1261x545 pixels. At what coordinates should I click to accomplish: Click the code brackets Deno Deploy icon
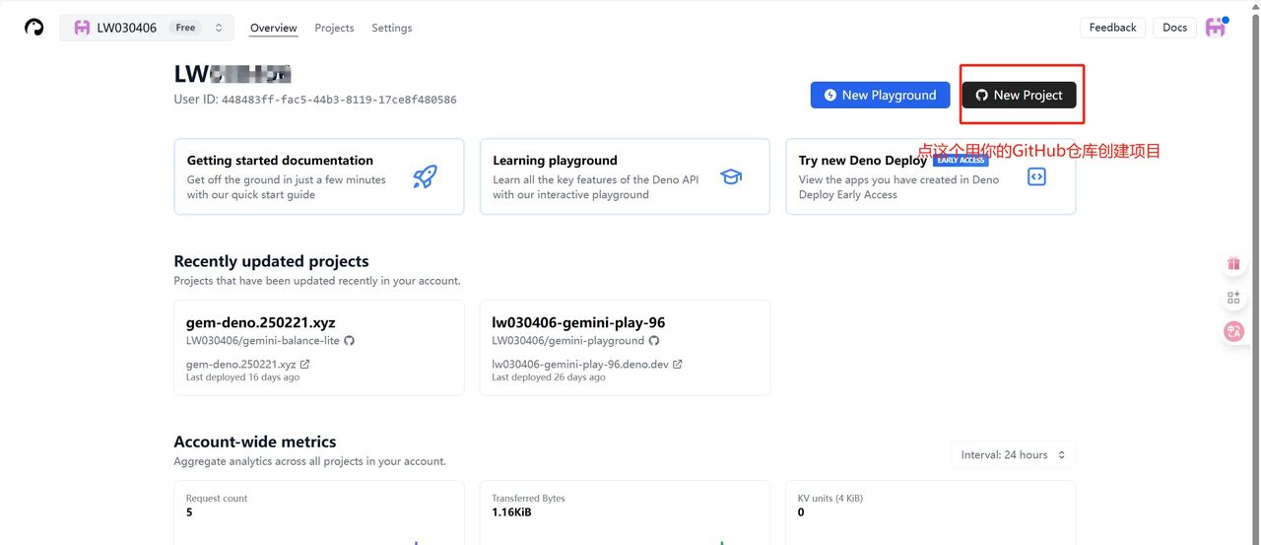click(x=1035, y=177)
